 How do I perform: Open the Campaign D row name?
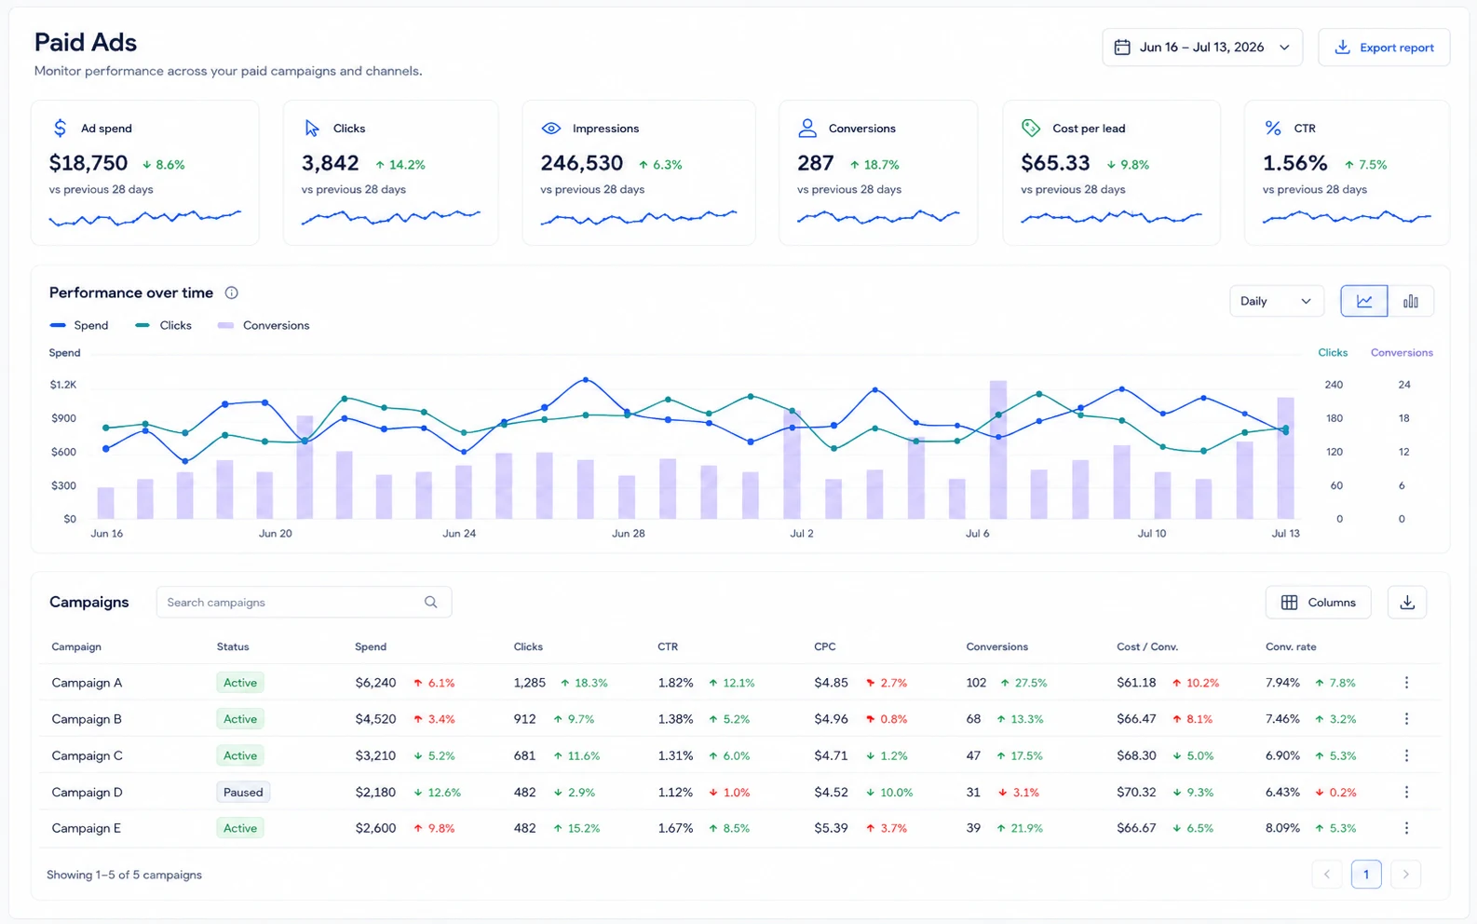click(87, 792)
